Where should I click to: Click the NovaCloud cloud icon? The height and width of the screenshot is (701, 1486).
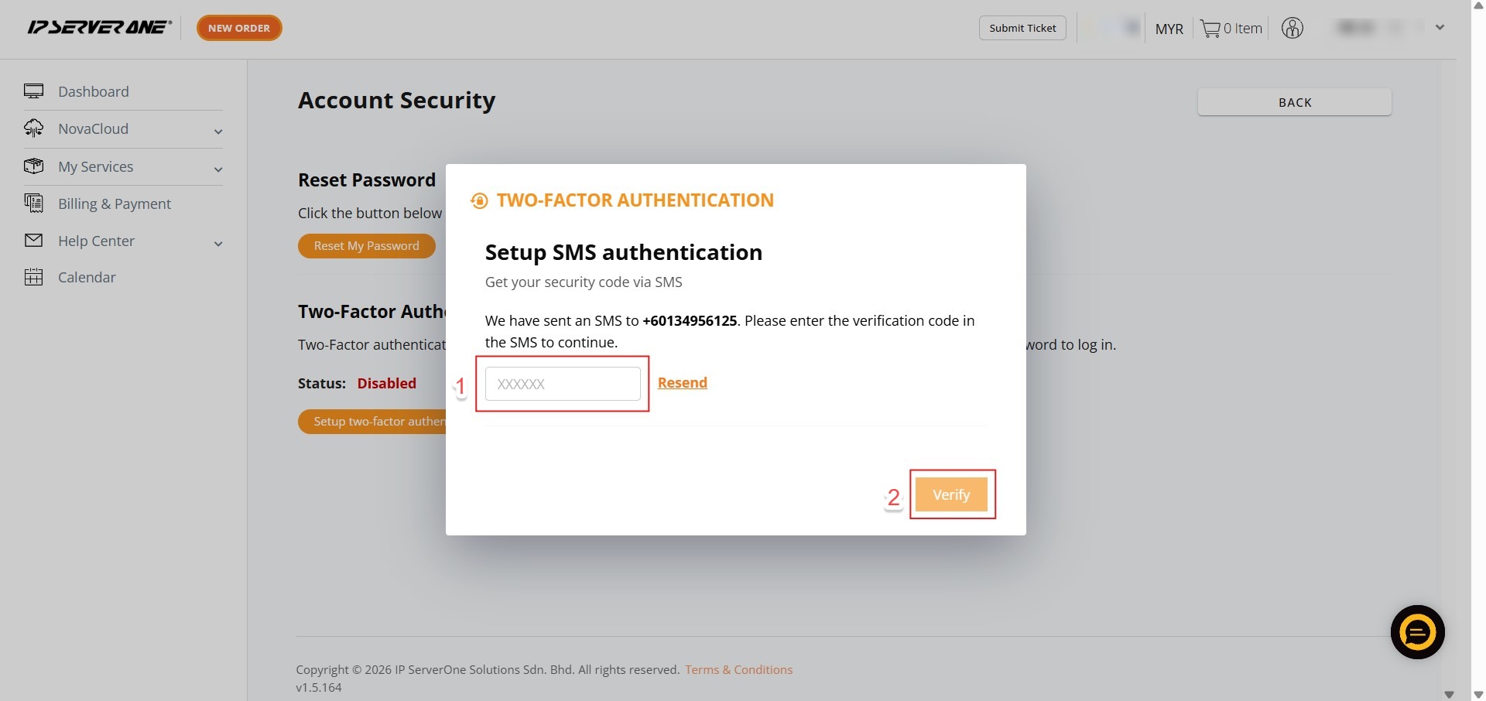click(x=33, y=128)
